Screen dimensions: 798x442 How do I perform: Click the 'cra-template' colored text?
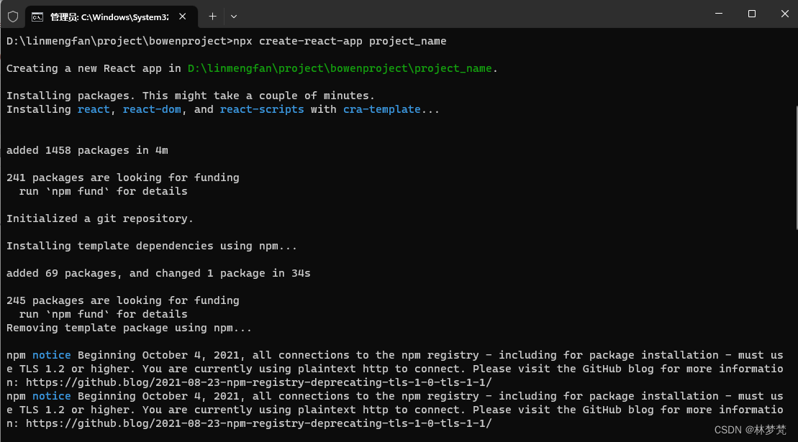(x=381, y=109)
